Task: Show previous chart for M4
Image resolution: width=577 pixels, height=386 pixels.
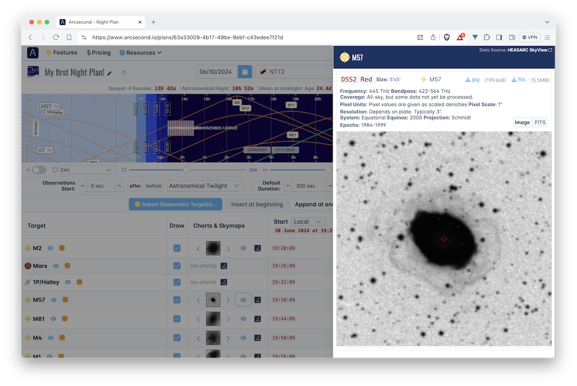Action: point(198,338)
